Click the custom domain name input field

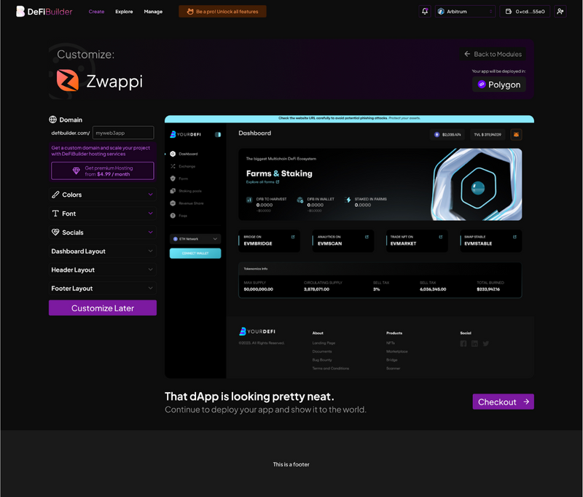[x=123, y=133]
